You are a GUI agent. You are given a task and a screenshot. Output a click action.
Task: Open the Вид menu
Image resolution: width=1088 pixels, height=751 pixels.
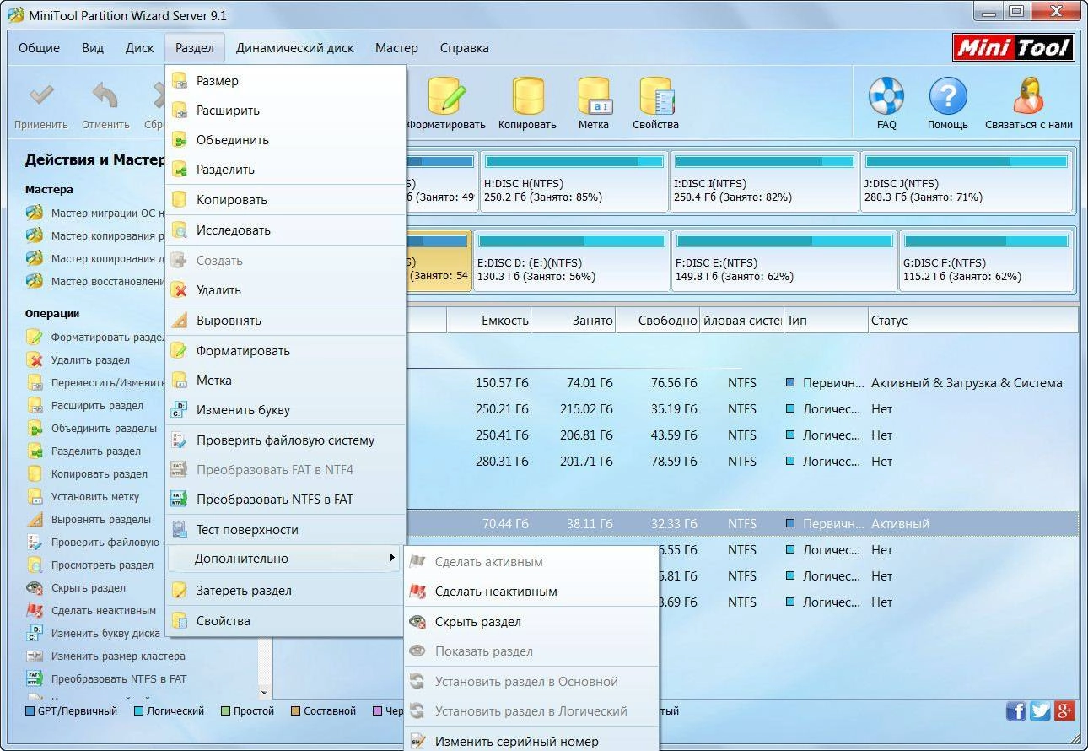point(93,48)
